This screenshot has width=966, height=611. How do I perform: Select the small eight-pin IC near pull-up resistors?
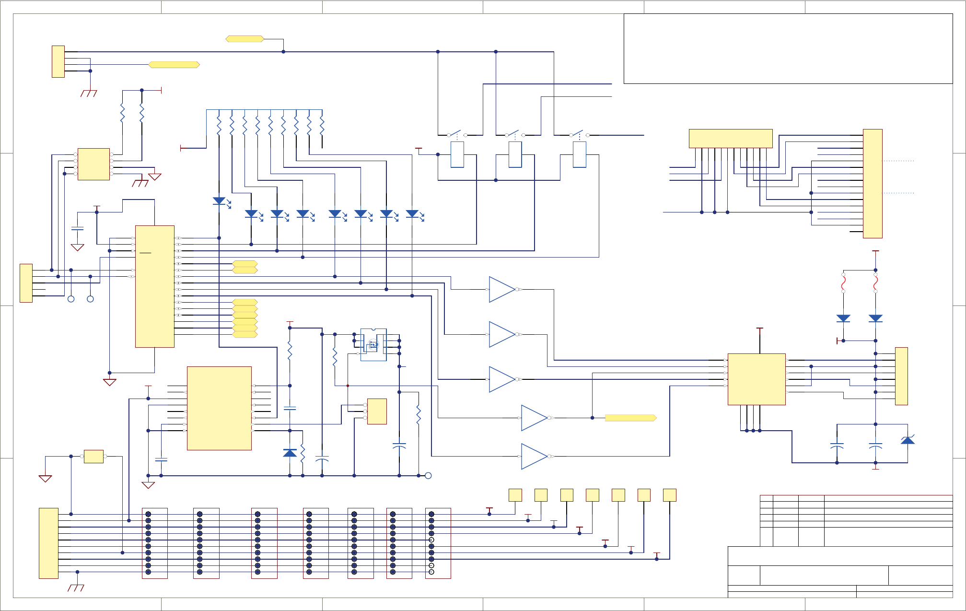pyautogui.click(x=93, y=164)
